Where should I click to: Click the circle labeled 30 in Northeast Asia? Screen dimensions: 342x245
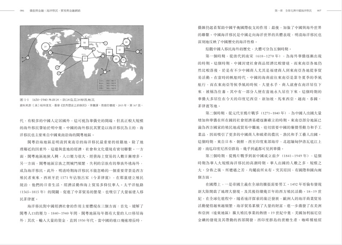coord(126,43)
